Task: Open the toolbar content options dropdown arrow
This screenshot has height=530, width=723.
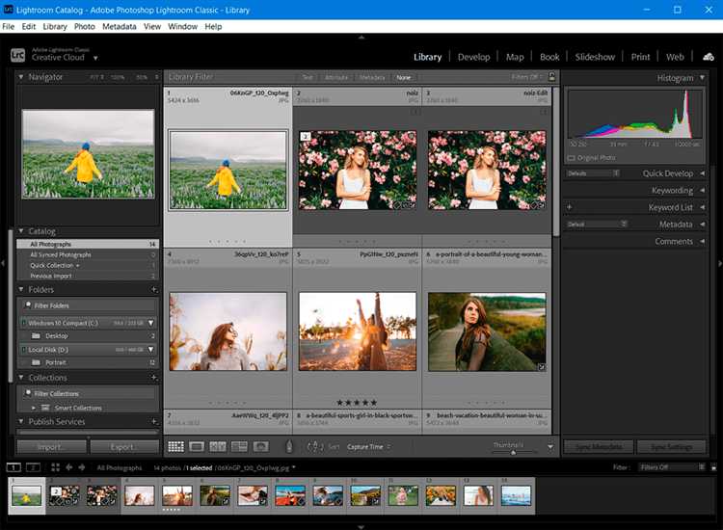Action: pos(550,447)
